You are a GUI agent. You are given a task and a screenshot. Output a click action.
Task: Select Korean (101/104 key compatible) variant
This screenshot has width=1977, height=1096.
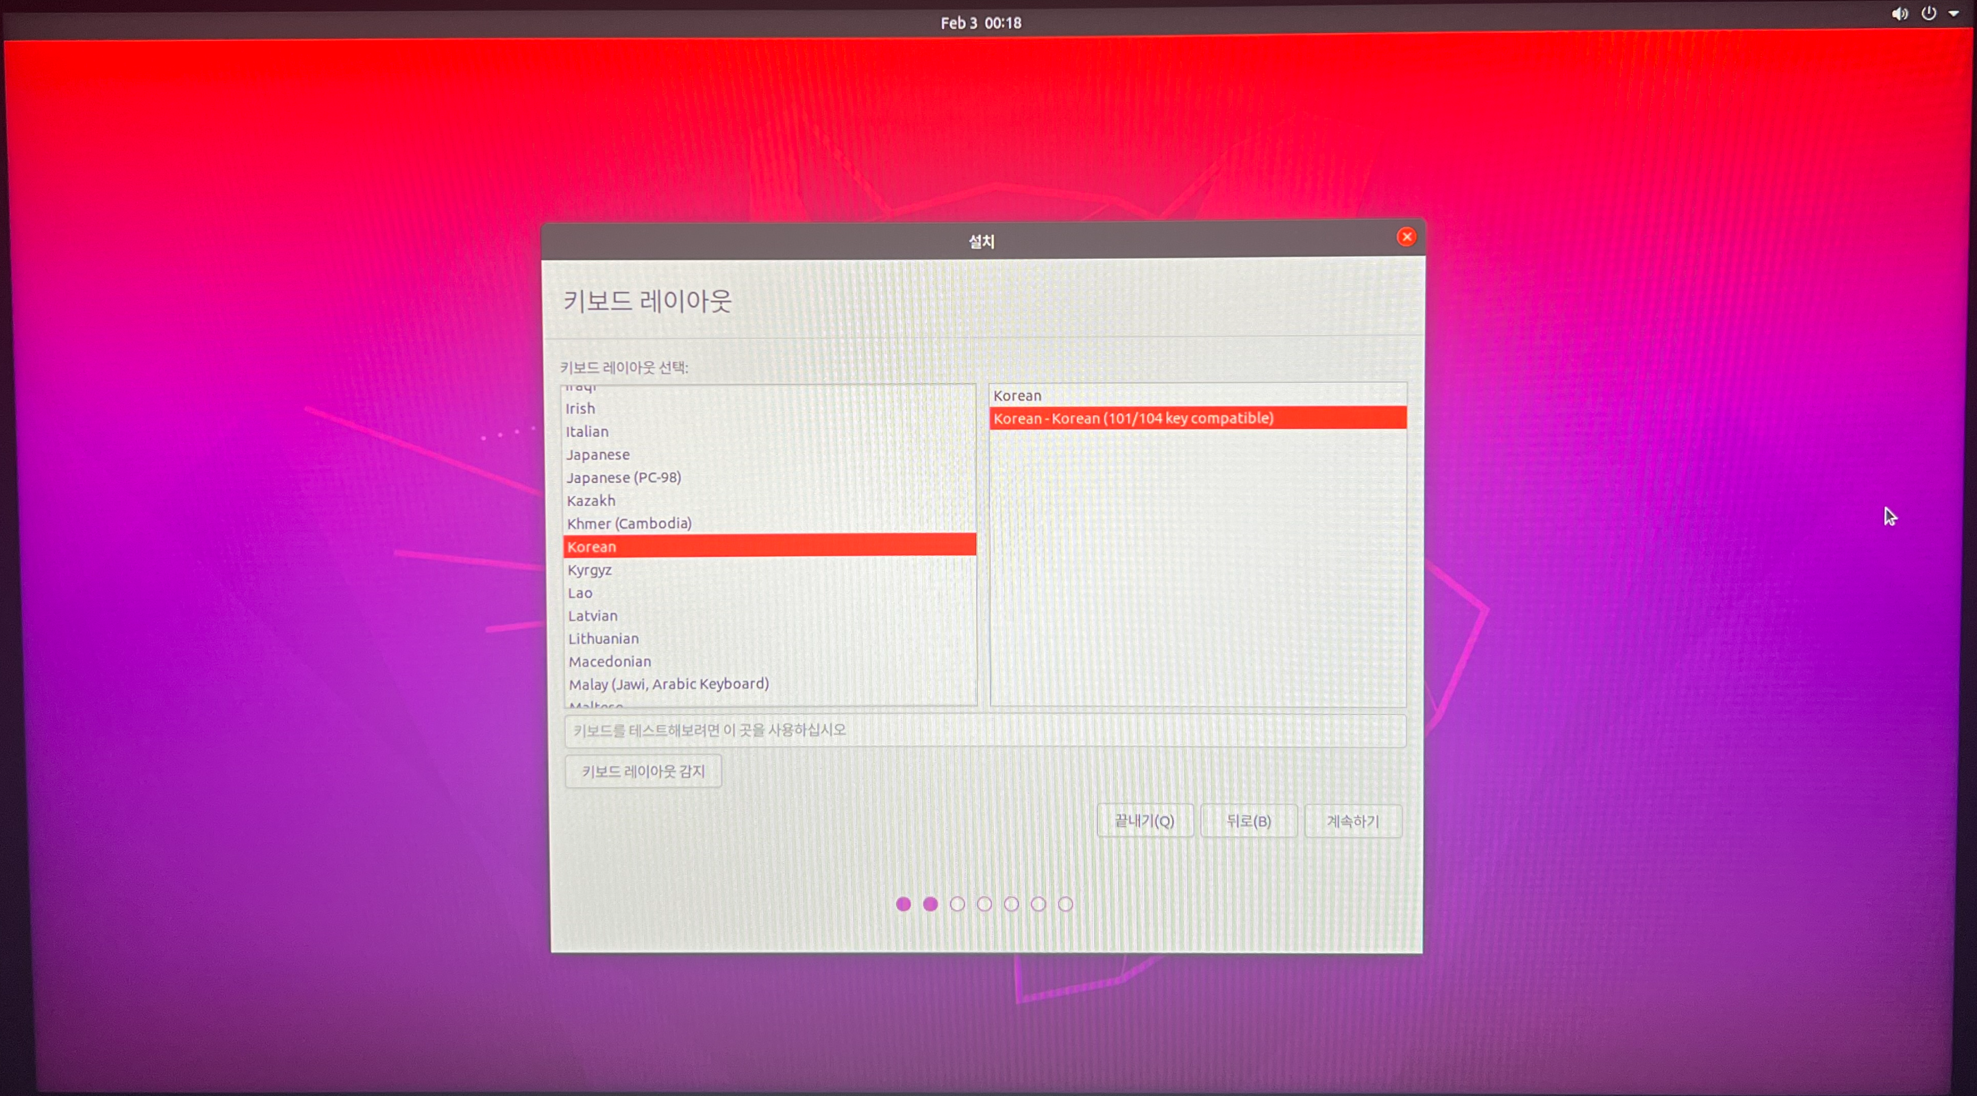point(1133,419)
